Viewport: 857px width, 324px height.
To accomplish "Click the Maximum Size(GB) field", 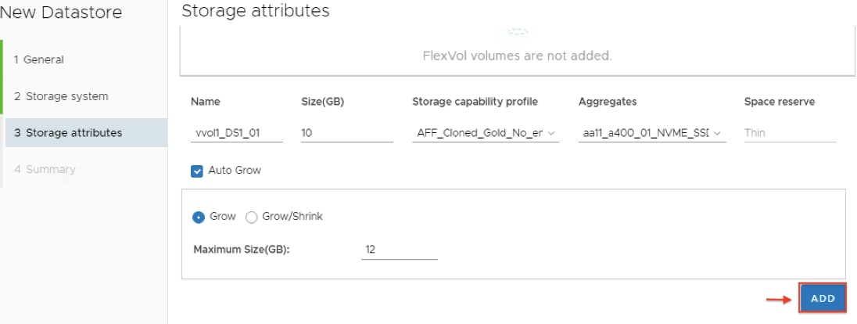I will (399, 250).
